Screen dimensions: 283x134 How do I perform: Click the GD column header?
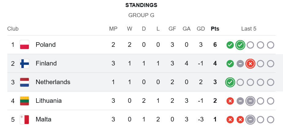coord(201,29)
